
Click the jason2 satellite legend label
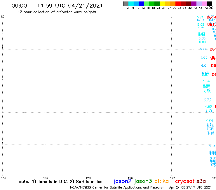coord(123,181)
